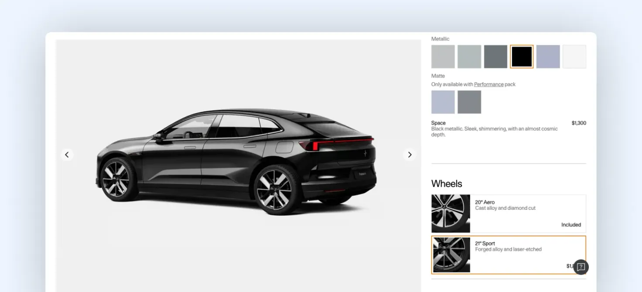
Task: Click the Space color price $1,300
Action: point(579,123)
